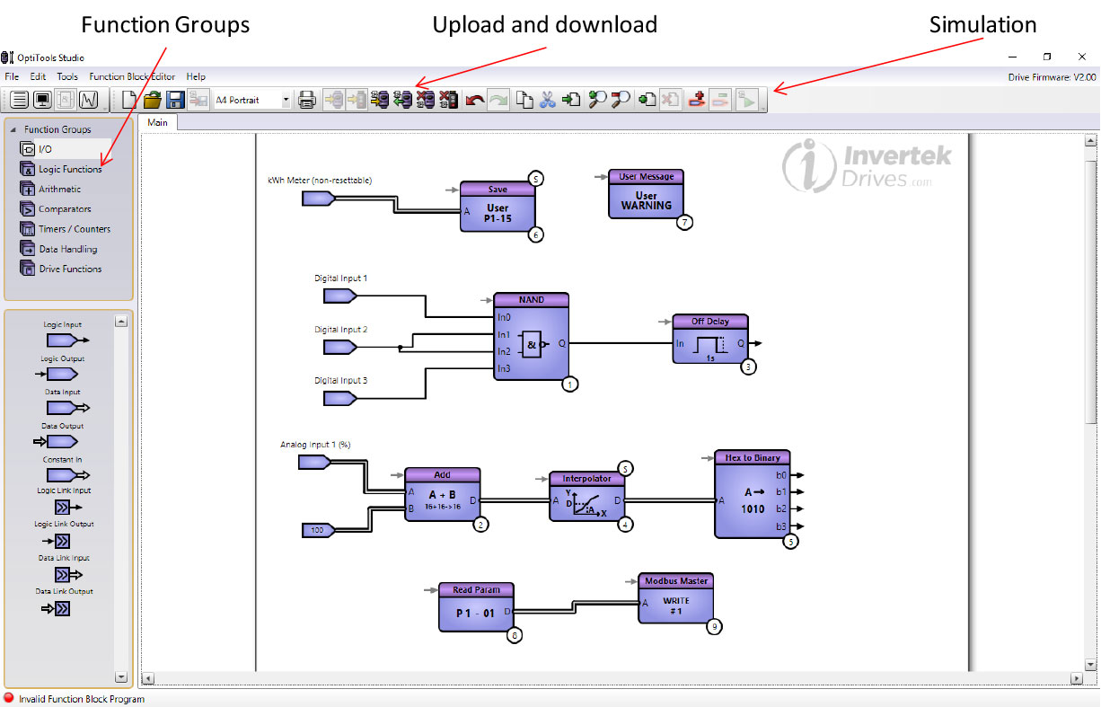1101x707 pixels.
Task: Click the add page icon left of red-X page
Action: pos(647,100)
